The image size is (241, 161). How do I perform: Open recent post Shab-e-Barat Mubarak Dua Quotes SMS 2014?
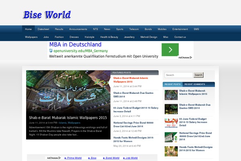(x=195, y=106)
